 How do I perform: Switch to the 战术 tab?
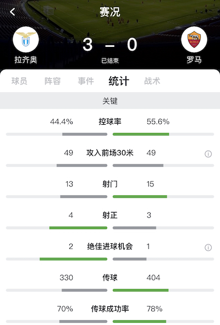click(x=152, y=81)
